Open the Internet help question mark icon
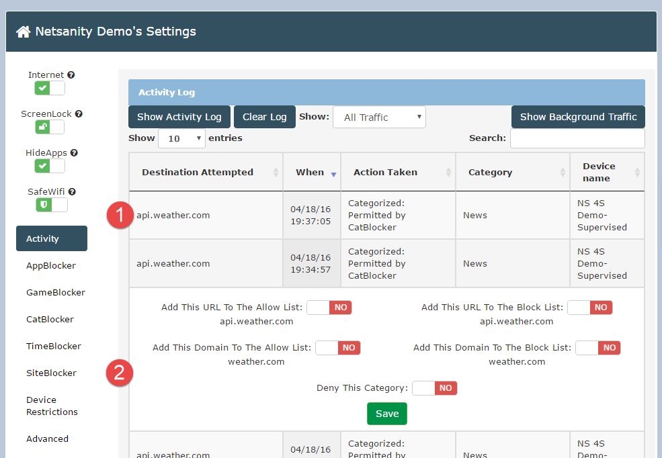The height and width of the screenshot is (458, 662). (x=71, y=75)
